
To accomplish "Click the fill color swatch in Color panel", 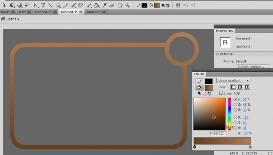I will 209,88.
